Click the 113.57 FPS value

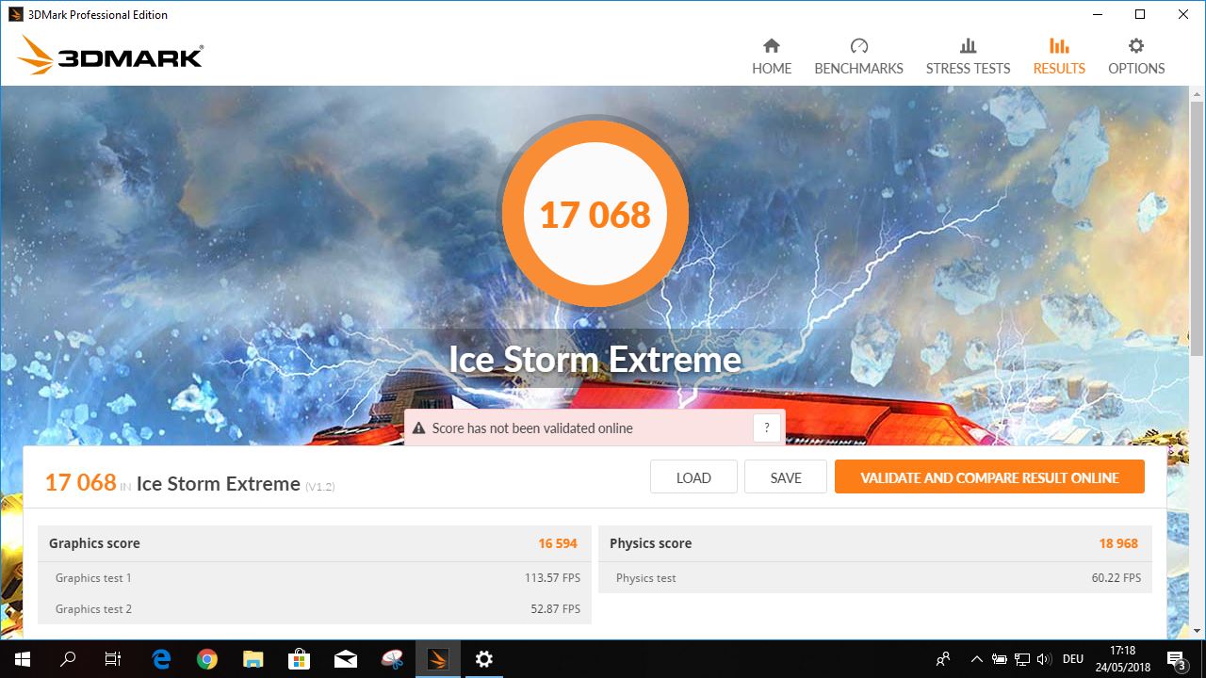552,578
